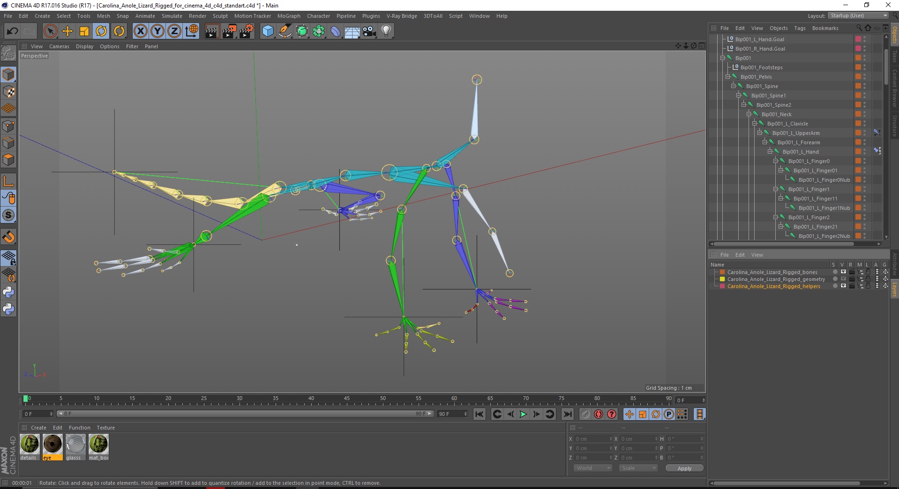
Task: Collapse the Bip001_Spine node
Action: [x=733, y=86]
